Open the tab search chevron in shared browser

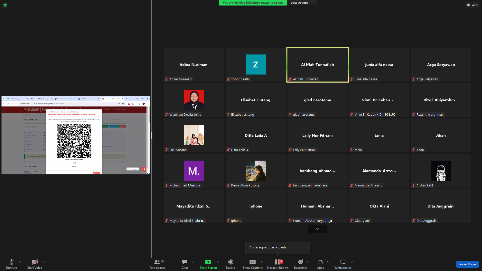tap(4, 99)
